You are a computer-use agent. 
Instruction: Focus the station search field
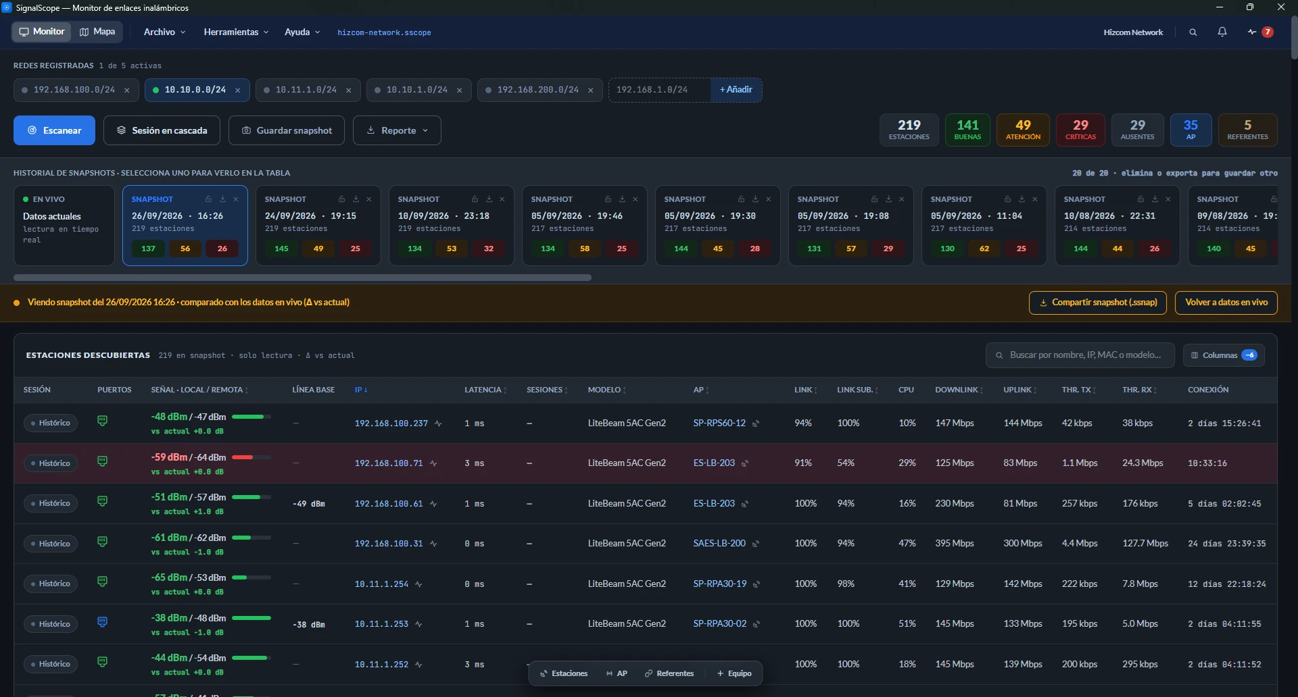coord(1080,355)
